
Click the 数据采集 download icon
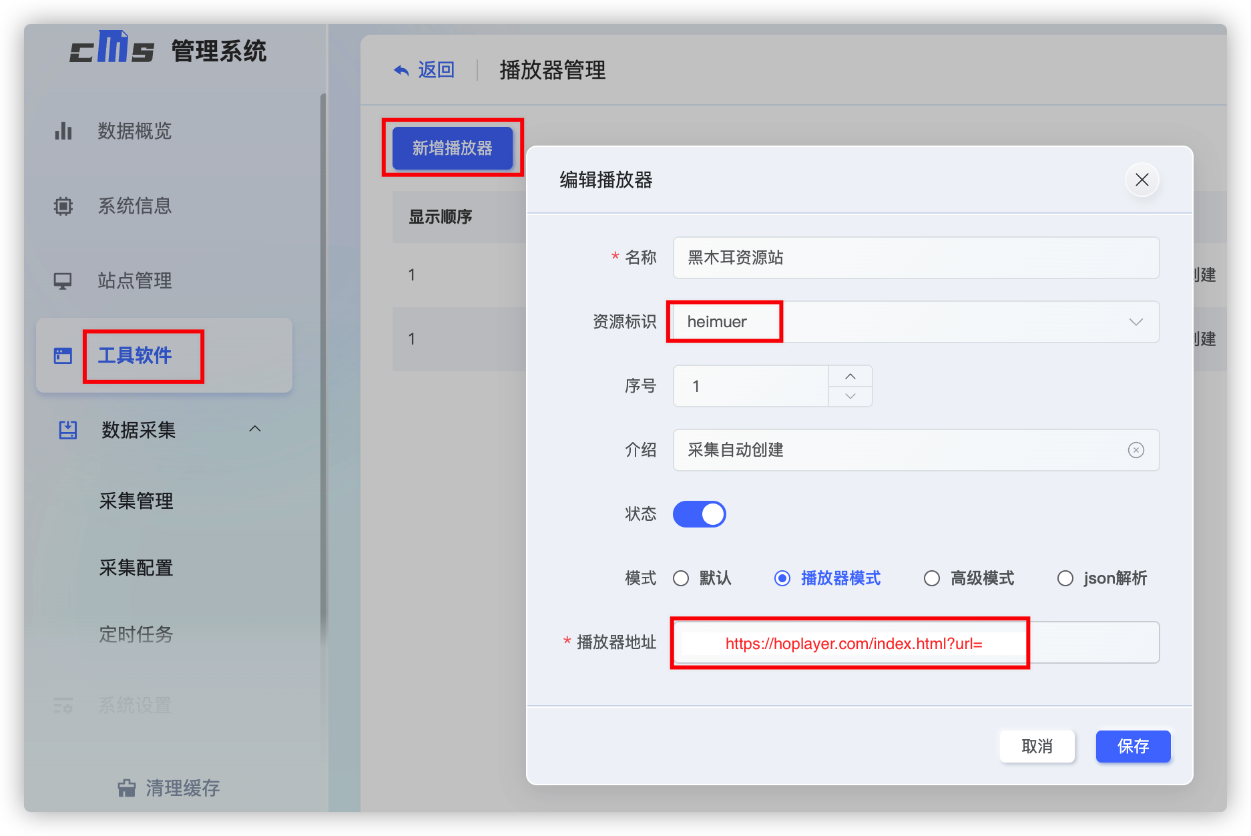click(67, 430)
